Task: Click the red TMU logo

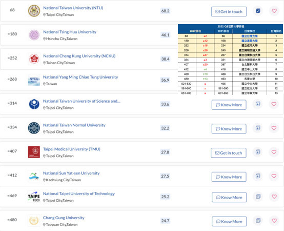Action: pos(34,152)
